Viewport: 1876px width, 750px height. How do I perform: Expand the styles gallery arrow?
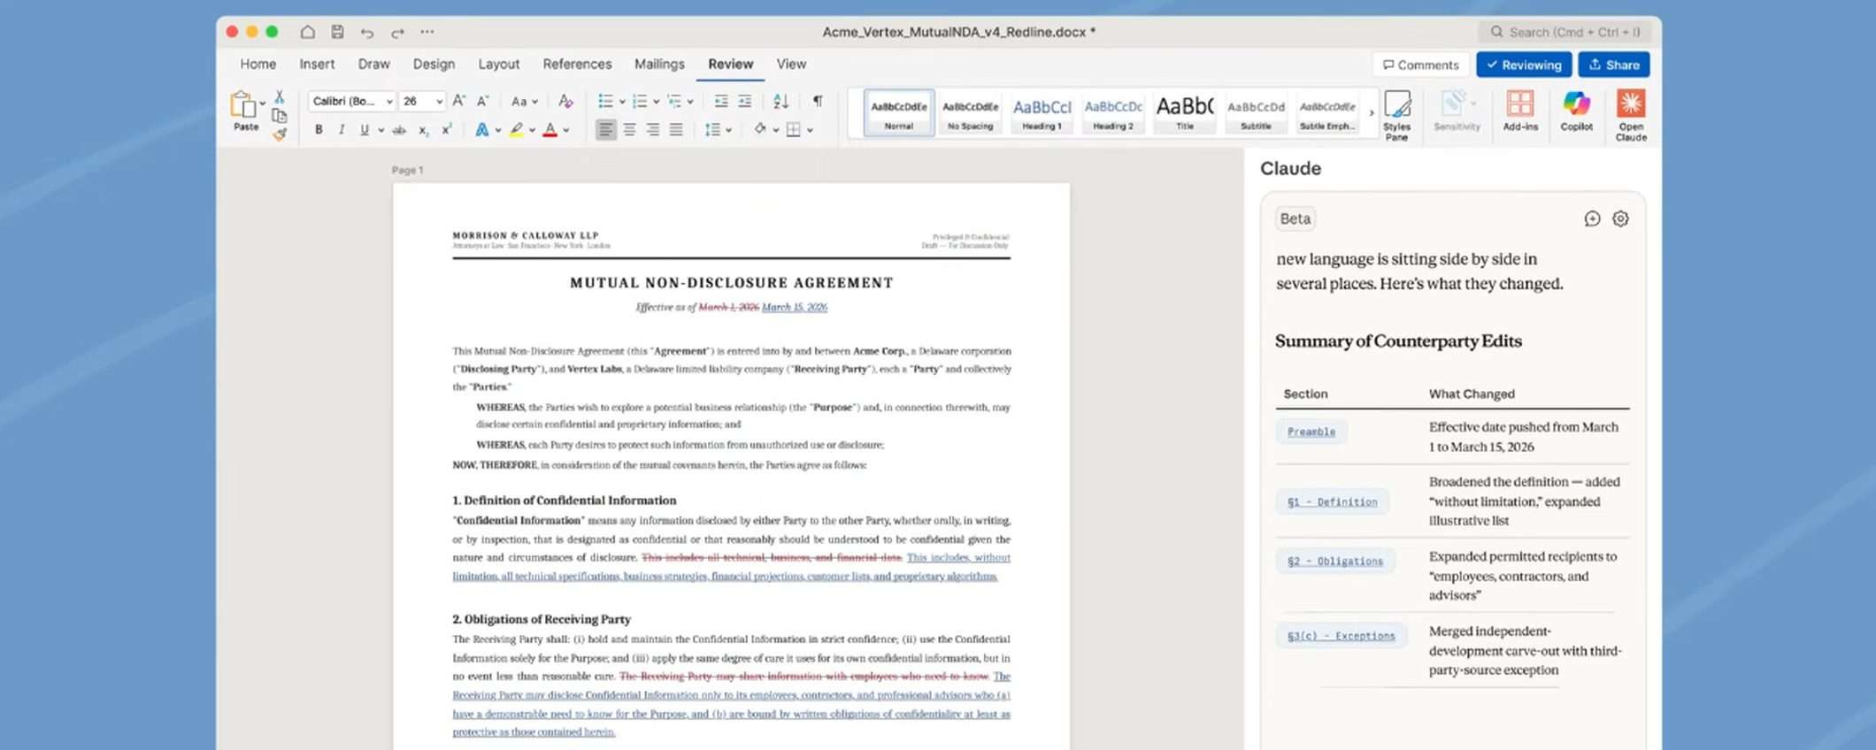(1372, 113)
